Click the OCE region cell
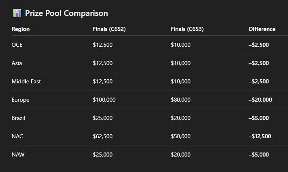Viewport: 288px width, 172px height. click(x=17, y=45)
